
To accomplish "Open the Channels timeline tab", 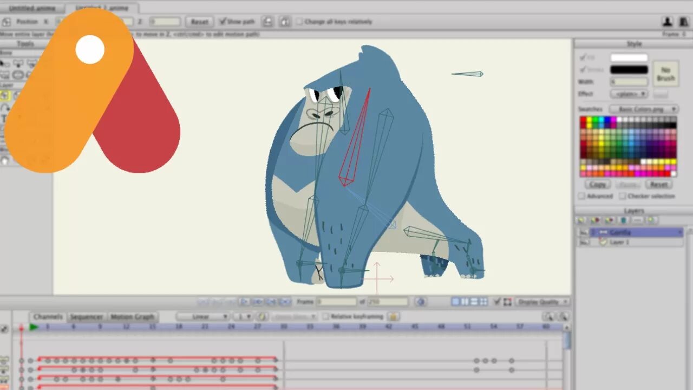I will coord(48,317).
